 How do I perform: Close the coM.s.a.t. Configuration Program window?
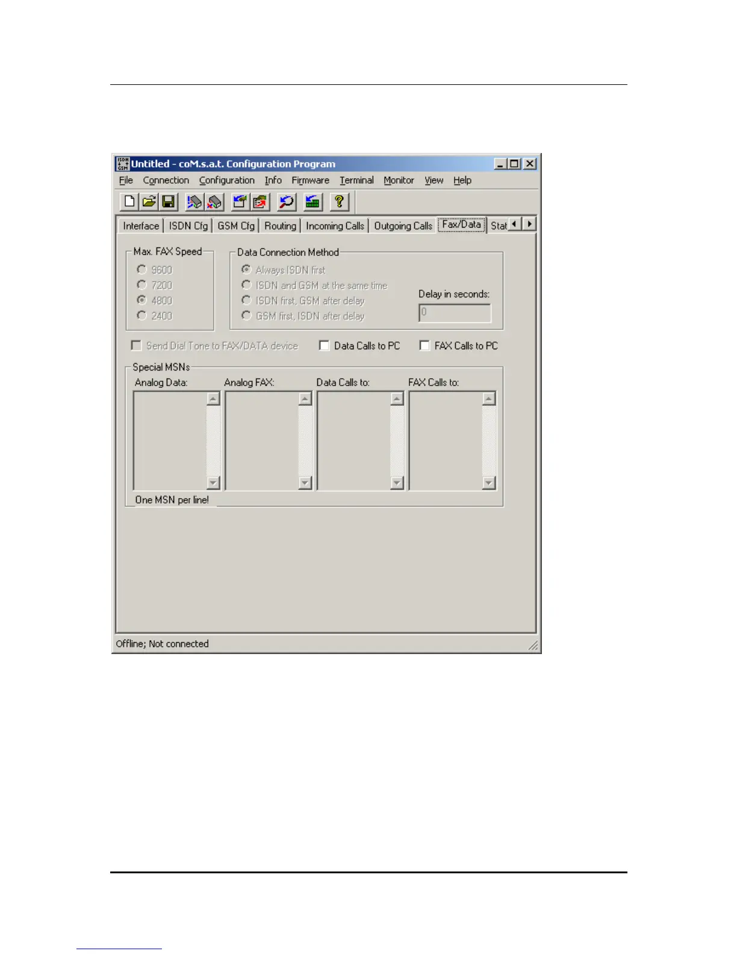tap(530, 164)
